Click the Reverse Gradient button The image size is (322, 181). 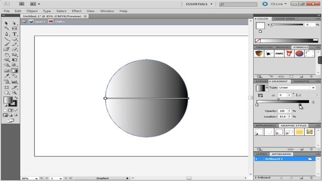click(x=261, y=95)
